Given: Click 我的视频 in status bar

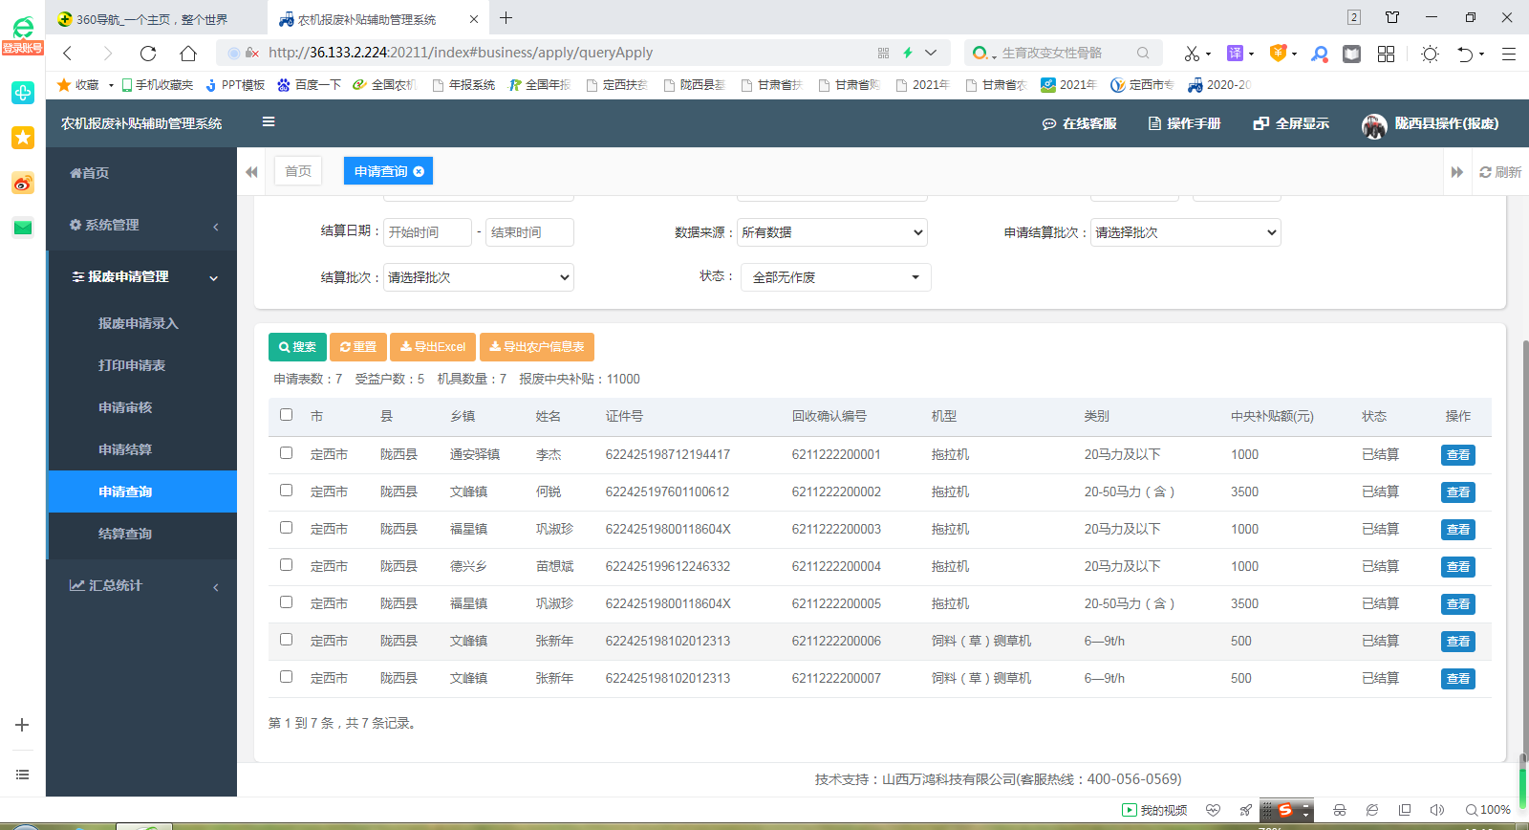Looking at the screenshot, I should 1154,810.
